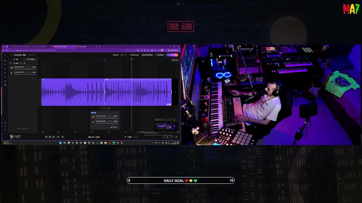The width and height of the screenshot is (362, 203).
Task: Click the purple waveform clip
Action: [106, 92]
